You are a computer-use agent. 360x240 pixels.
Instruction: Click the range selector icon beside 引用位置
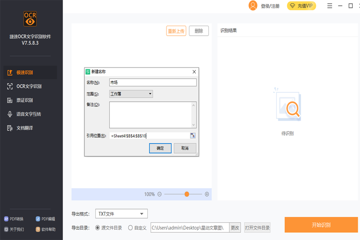[x=193, y=136]
